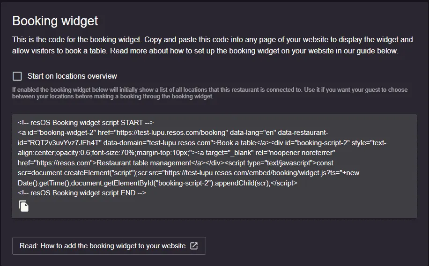
Task: Click the 'Date().getTime()' code line
Action: [157, 183]
